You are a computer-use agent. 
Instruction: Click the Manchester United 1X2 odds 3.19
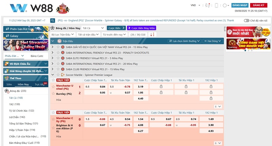(141, 87)
